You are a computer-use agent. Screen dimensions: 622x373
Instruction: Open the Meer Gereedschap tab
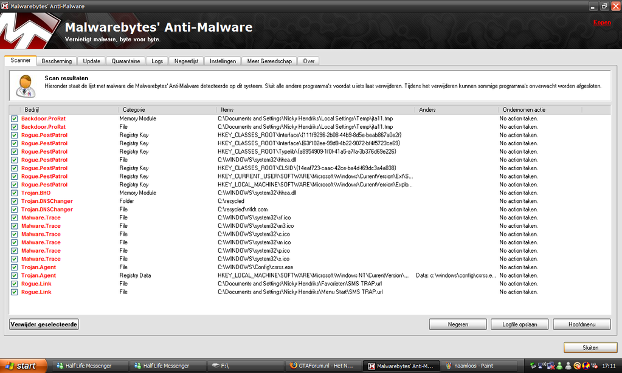pyautogui.click(x=269, y=61)
